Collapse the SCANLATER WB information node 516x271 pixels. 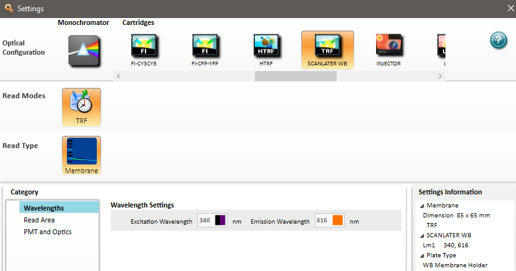point(422,236)
